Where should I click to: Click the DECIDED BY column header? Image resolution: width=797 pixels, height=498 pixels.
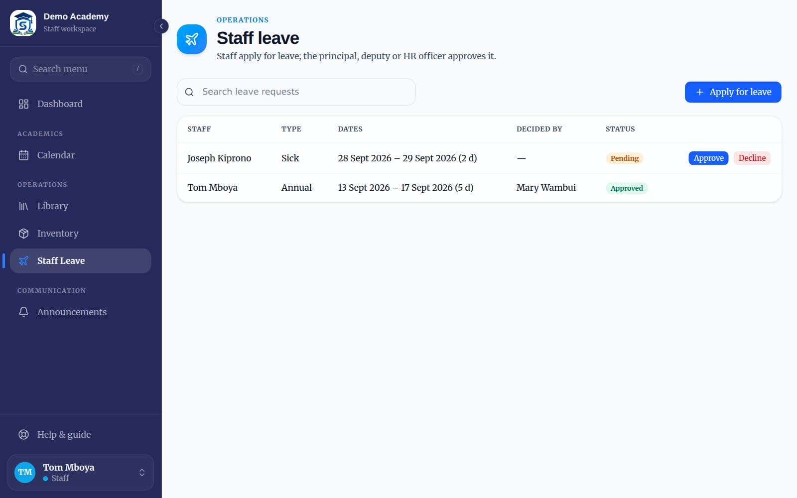point(539,129)
